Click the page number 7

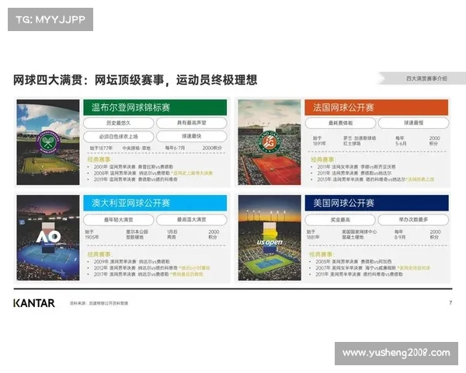pyautogui.click(x=450, y=303)
